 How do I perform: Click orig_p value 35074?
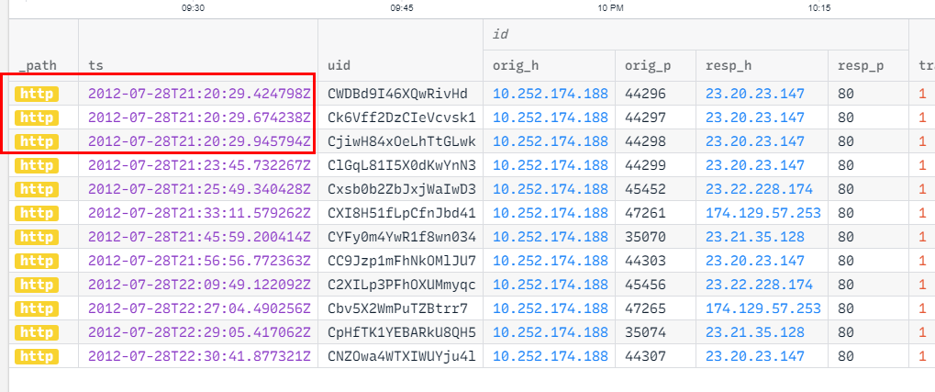pyautogui.click(x=645, y=332)
